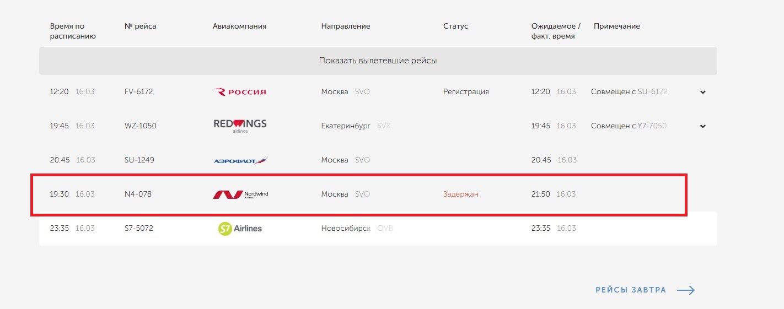Click the arrow next to Рейсы завтра
Screen dimensions: 784x309
[x=685, y=290]
